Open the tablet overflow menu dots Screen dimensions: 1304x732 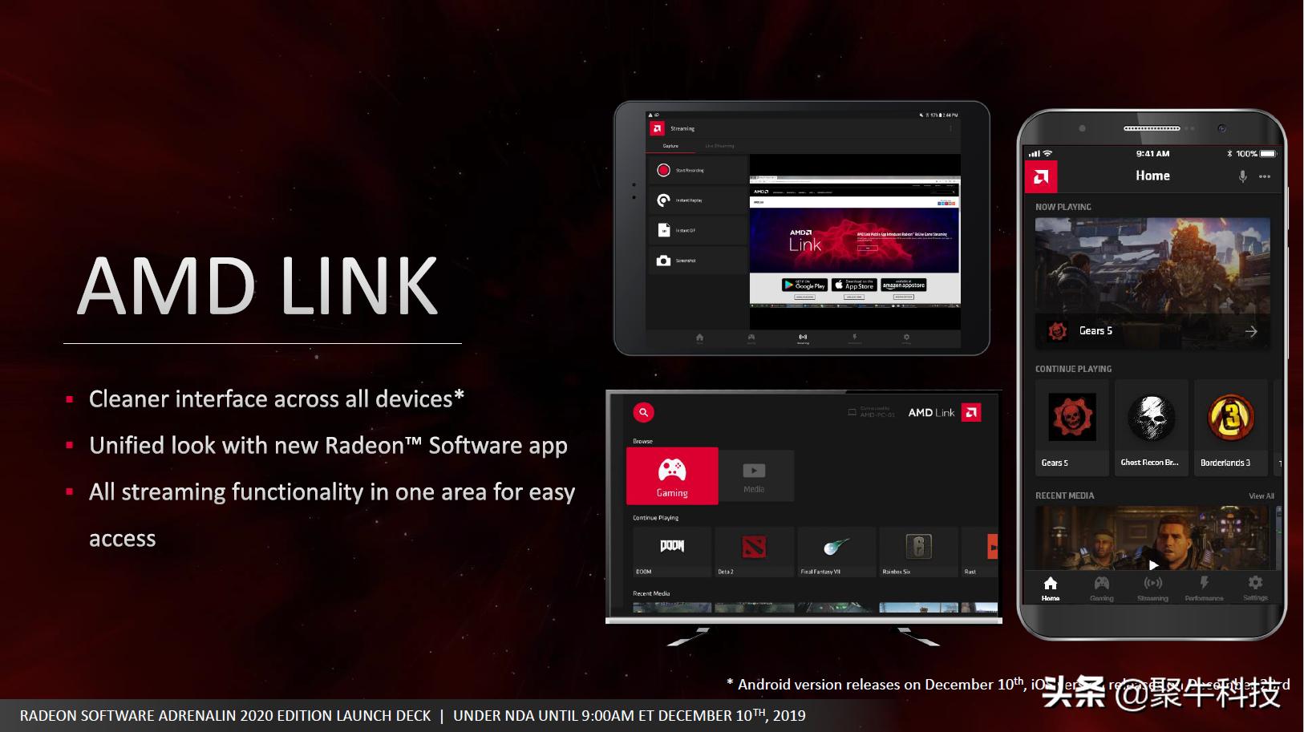951,128
